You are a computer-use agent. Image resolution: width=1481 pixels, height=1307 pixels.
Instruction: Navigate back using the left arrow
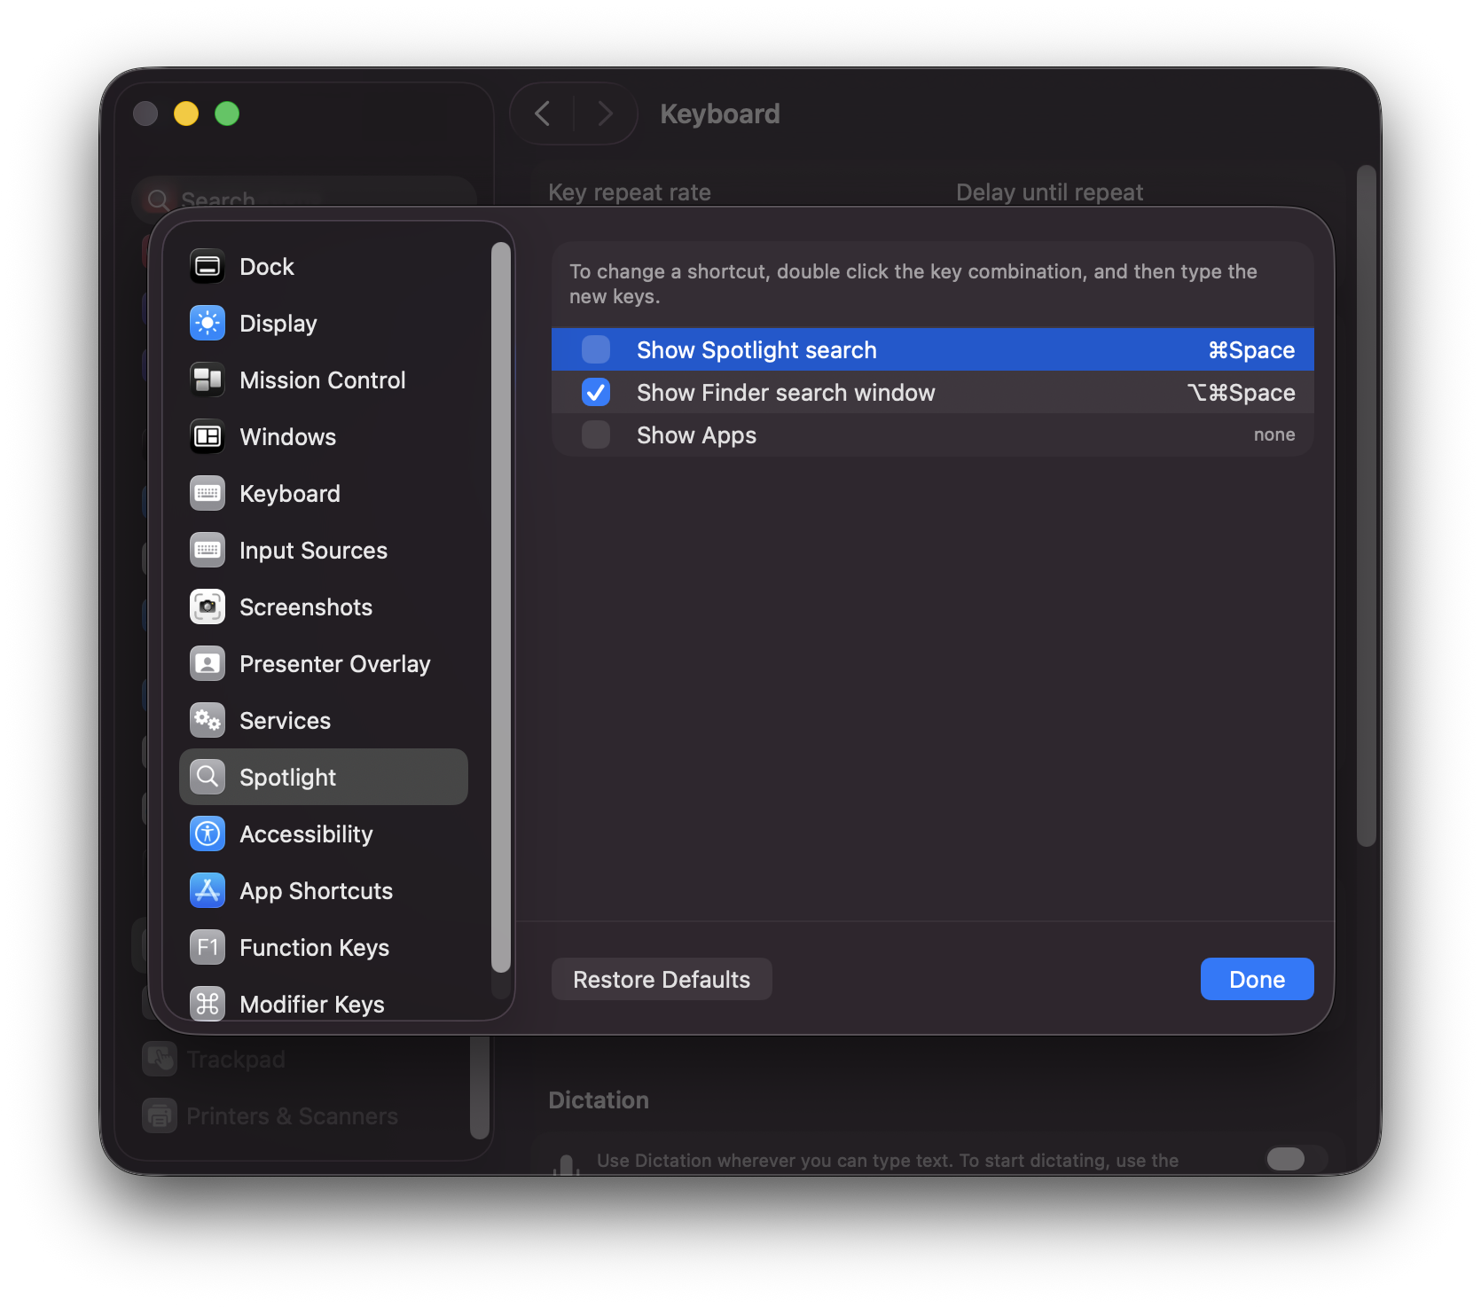tap(542, 113)
